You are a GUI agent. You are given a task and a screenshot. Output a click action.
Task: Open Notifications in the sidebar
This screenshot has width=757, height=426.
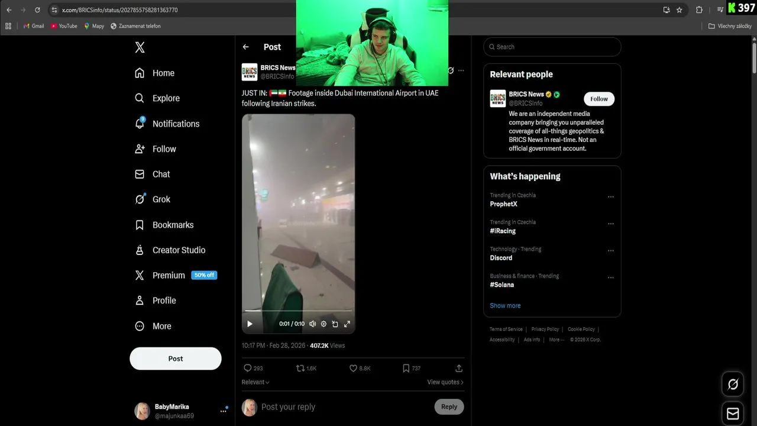pyautogui.click(x=167, y=124)
